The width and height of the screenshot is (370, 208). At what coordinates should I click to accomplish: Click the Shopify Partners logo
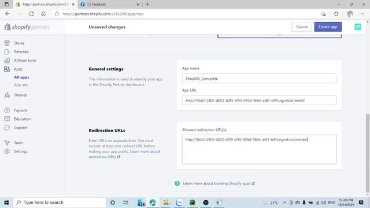point(27,27)
